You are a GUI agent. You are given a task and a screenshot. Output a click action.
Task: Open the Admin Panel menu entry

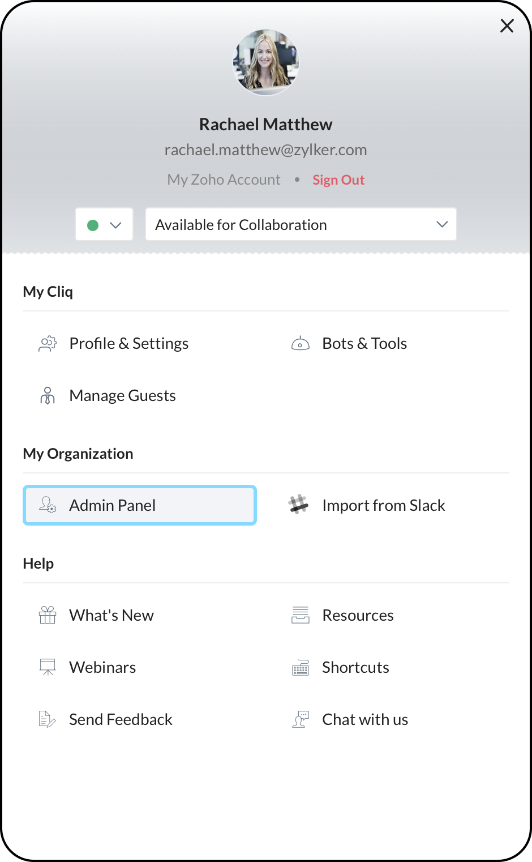click(x=140, y=505)
